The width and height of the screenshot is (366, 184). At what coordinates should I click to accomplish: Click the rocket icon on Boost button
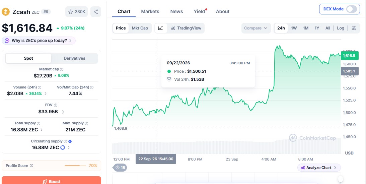[x=45, y=181]
